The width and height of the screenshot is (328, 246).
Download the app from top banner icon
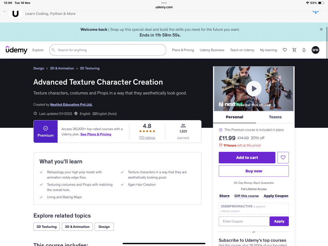pyautogui.click(x=316, y=12)
